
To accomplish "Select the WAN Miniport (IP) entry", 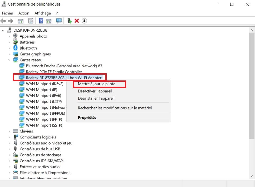I will [x=41, y=90].
